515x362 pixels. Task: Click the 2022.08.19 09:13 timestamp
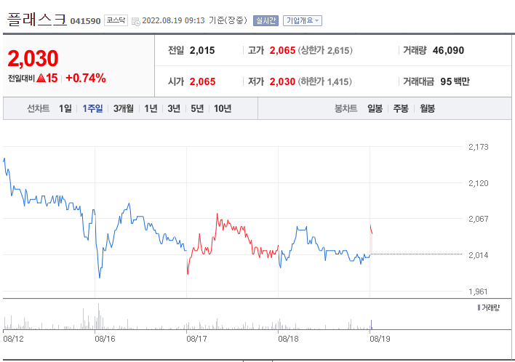pos(173,20)
